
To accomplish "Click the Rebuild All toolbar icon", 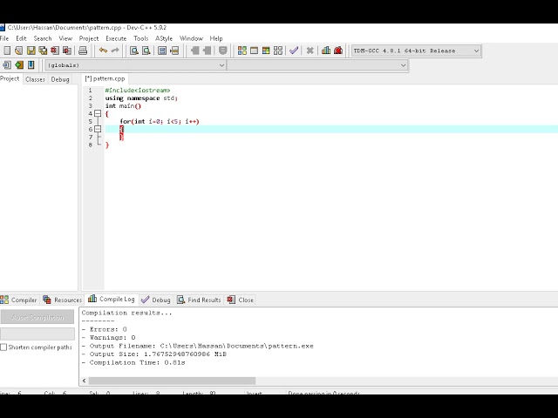I will 278,51.
